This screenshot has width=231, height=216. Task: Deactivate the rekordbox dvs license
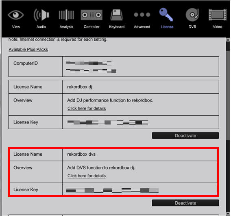(185, 203)
